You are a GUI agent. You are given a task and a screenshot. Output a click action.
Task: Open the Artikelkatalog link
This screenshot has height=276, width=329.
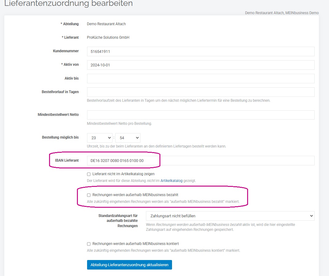tap(171, 181)
